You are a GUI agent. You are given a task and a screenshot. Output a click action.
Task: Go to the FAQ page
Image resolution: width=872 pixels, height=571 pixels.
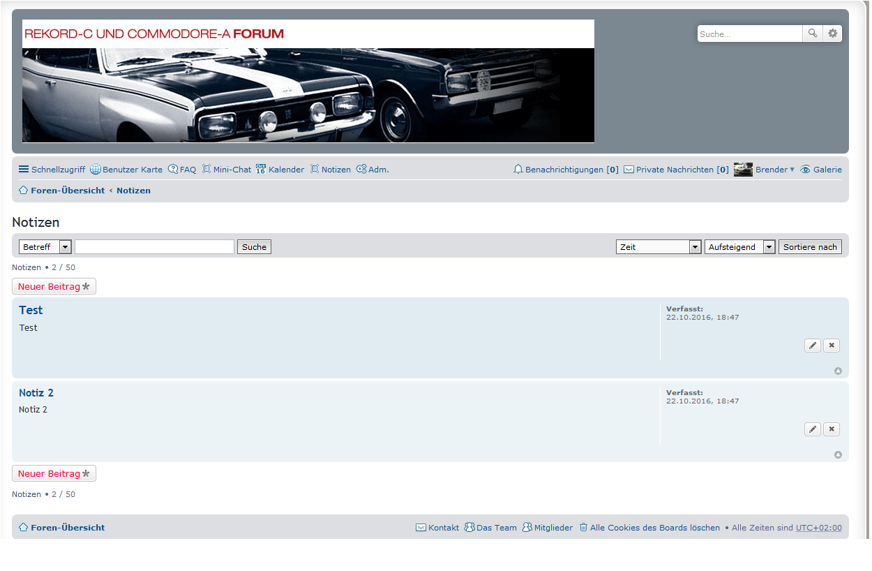pyautogui.click(x=182, y=170)
